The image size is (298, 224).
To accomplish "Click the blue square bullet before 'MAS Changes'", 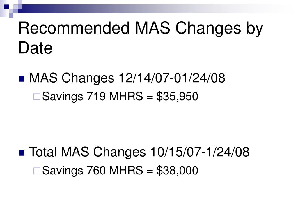I will coord(22,79).
